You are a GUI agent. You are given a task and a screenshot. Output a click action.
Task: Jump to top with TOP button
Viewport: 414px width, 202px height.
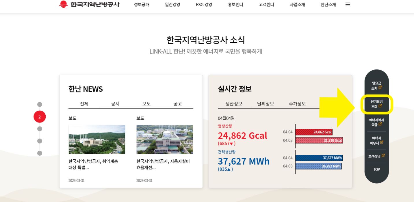tap(376, 169)
